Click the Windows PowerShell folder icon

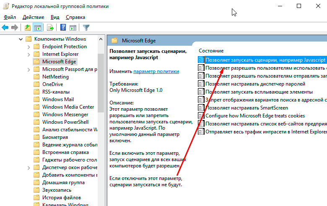pyautogui.click(x=36, y=122)
